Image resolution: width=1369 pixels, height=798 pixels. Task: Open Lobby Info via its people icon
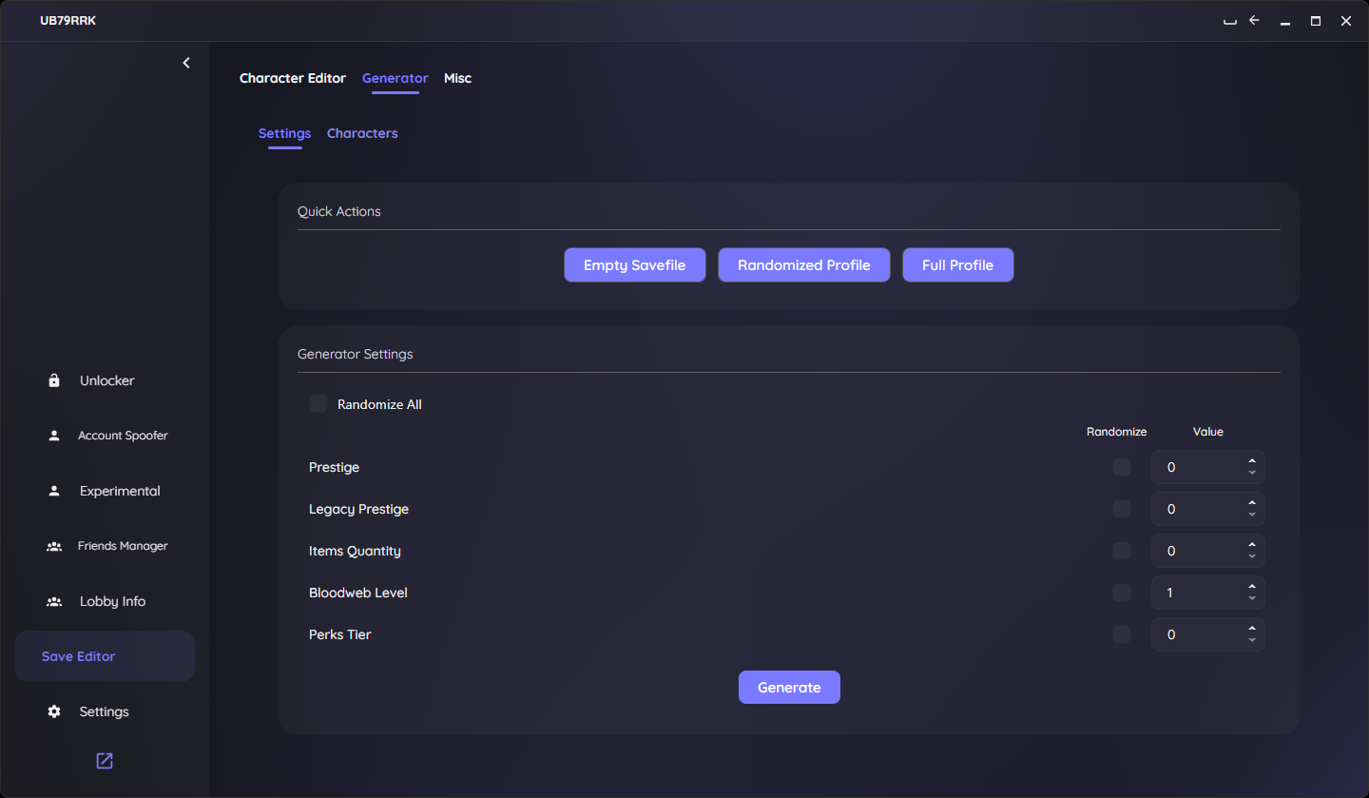(x=54, y=601)
